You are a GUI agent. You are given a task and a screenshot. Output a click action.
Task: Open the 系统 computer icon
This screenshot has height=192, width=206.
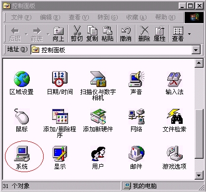(22, 154)
